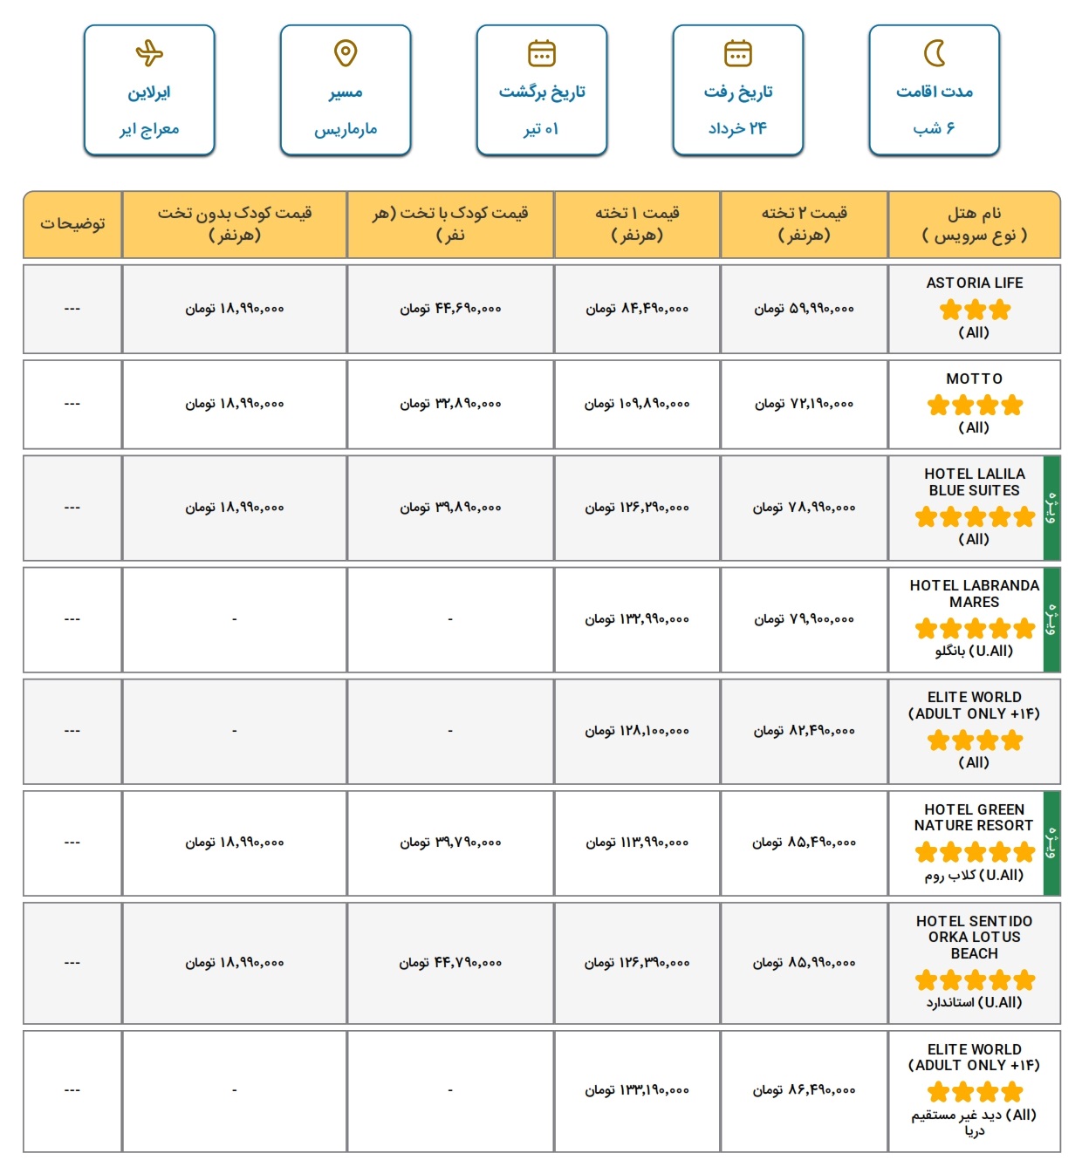Viewport: 1082px width, 1167px height.
Task: Click the four stars under MOTTO hotel
Action: (x=975, y=405)
